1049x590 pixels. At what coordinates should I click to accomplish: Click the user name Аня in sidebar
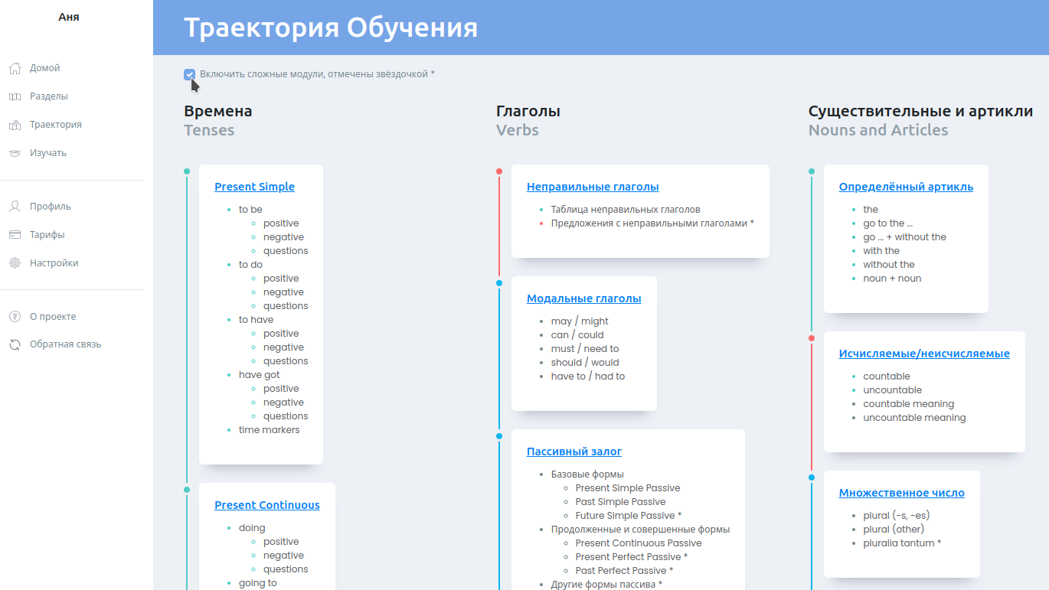(69, 17)
